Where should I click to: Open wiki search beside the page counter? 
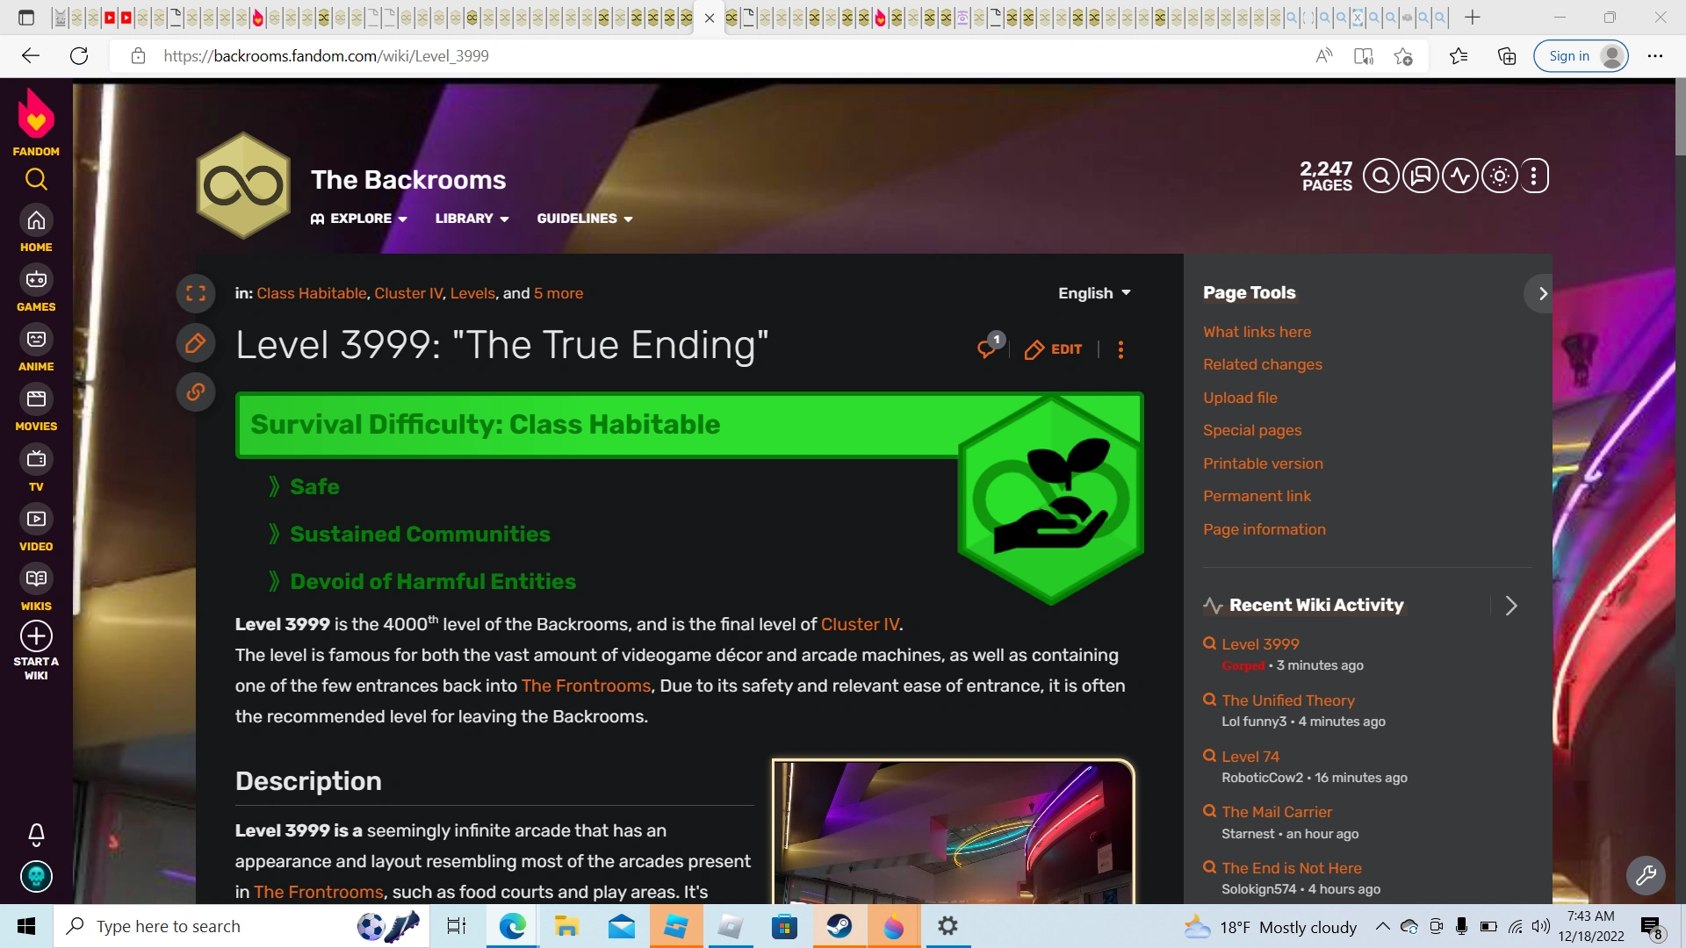pyautogui.click(x=1380, y=176)
